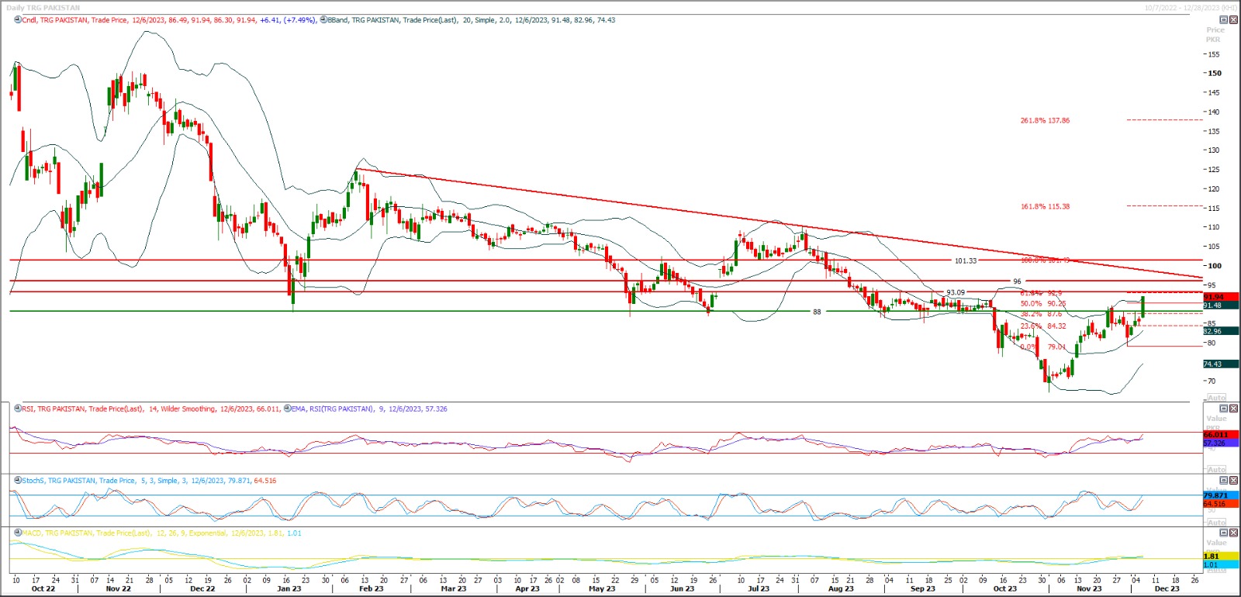The height and width of the screenshot is (597, 1241).
Task: Click the RSI indicator legend icon
Action: [x=18, y=409]
